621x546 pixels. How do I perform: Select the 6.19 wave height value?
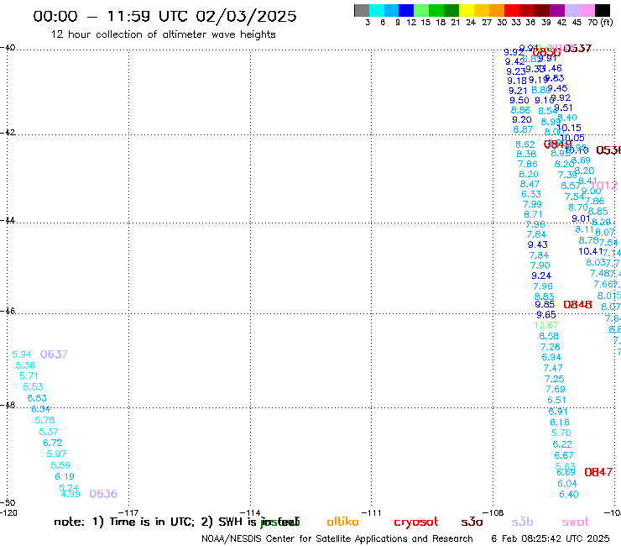click(x=65, y=476)
